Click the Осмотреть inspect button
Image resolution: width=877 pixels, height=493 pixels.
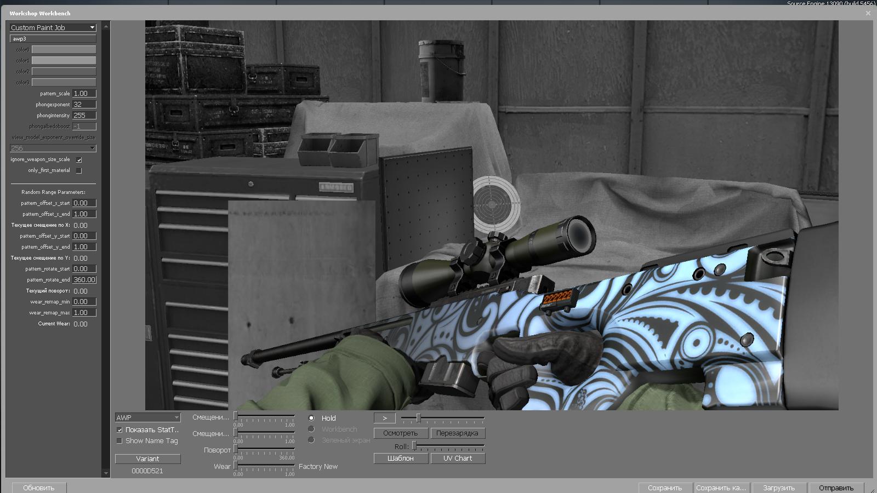(x=401, y=433)
